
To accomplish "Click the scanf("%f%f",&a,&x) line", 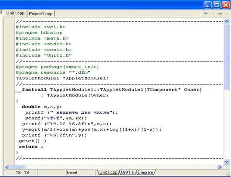I will (x=56, y=118).
